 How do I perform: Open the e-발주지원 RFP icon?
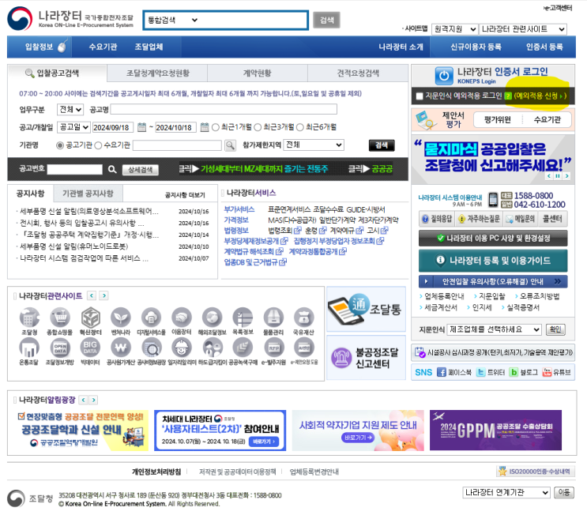coord(273,348)
